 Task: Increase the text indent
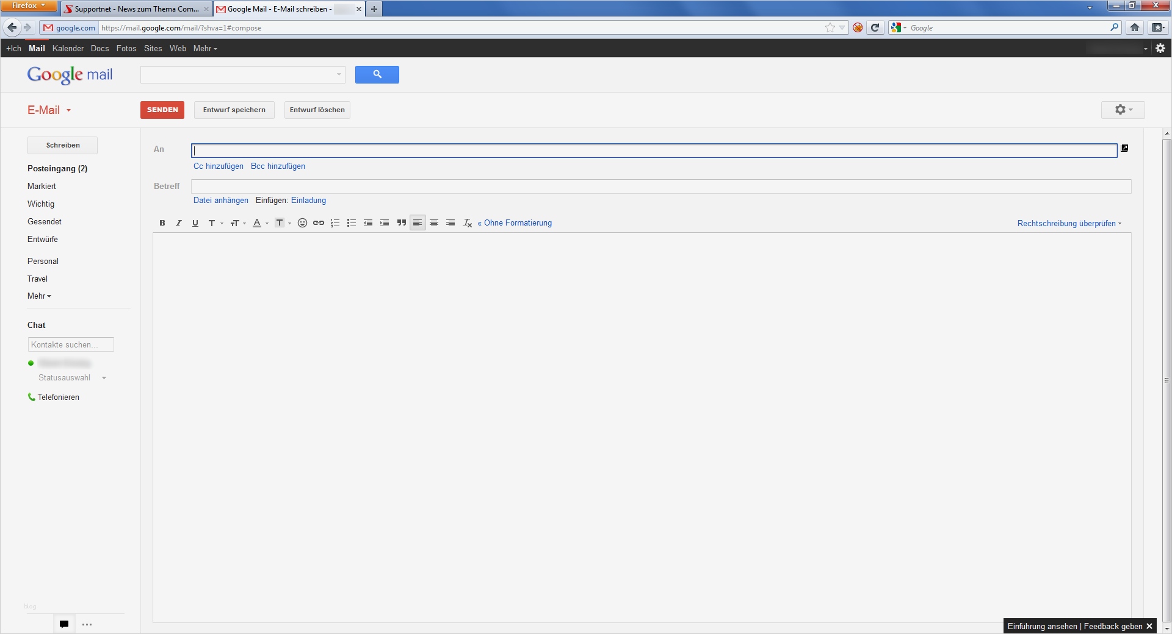[x=385, y=223]
